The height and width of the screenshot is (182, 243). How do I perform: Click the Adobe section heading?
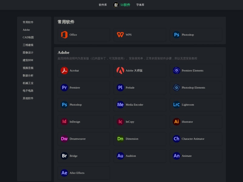(x=63, y=52)
